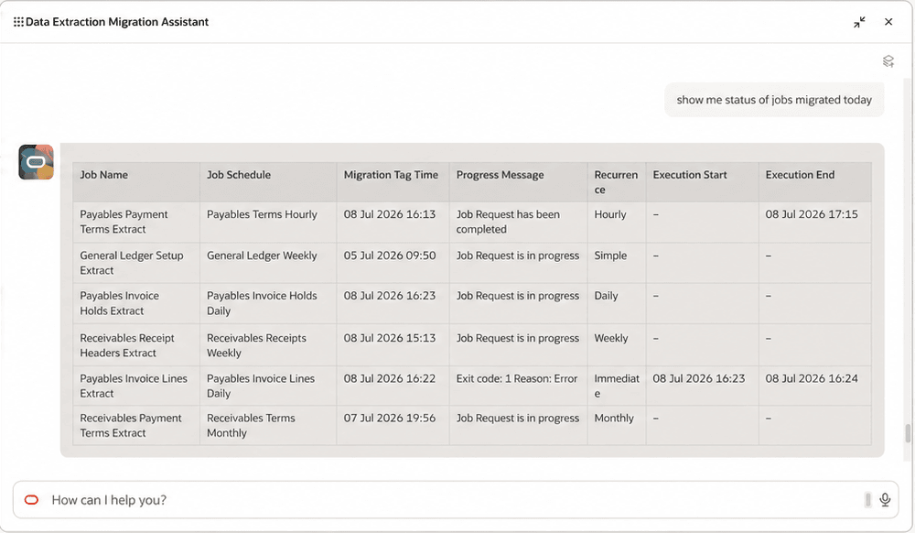The image size is (915, 533).
Task: Click tag time '08 Jul 2026 15:13'
Action: [389, 338]
